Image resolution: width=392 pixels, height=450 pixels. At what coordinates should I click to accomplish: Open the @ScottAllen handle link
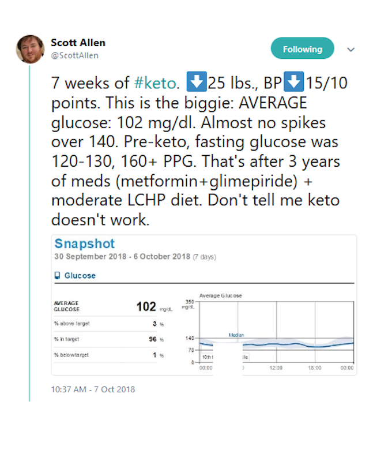[x=74, y=55]
